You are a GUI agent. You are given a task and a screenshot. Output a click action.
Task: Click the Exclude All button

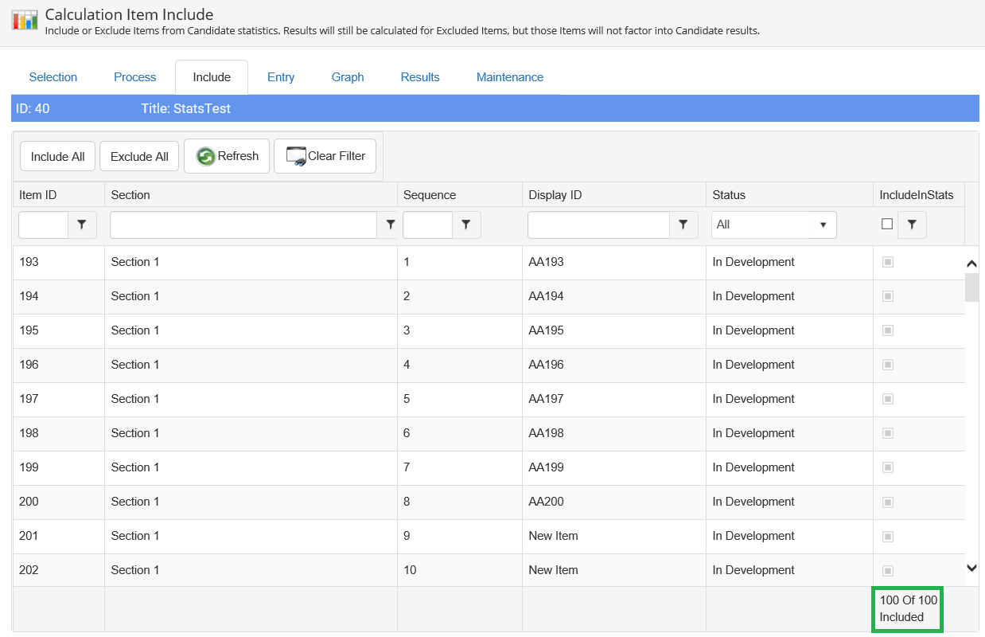(139, 157)
